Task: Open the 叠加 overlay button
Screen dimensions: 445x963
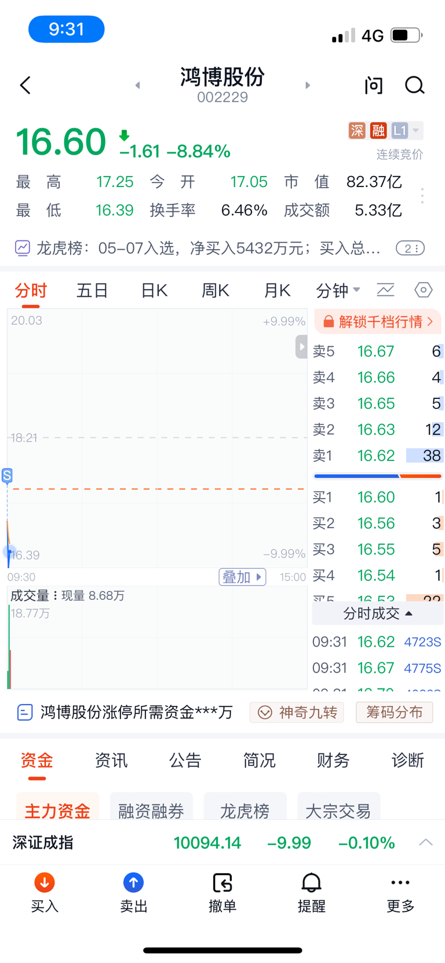Action: (x=242, y=577)
